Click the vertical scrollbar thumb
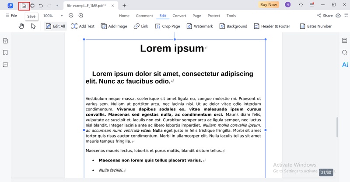The width and height of the screenshot is (350, 182). click(x=337, y=127)
